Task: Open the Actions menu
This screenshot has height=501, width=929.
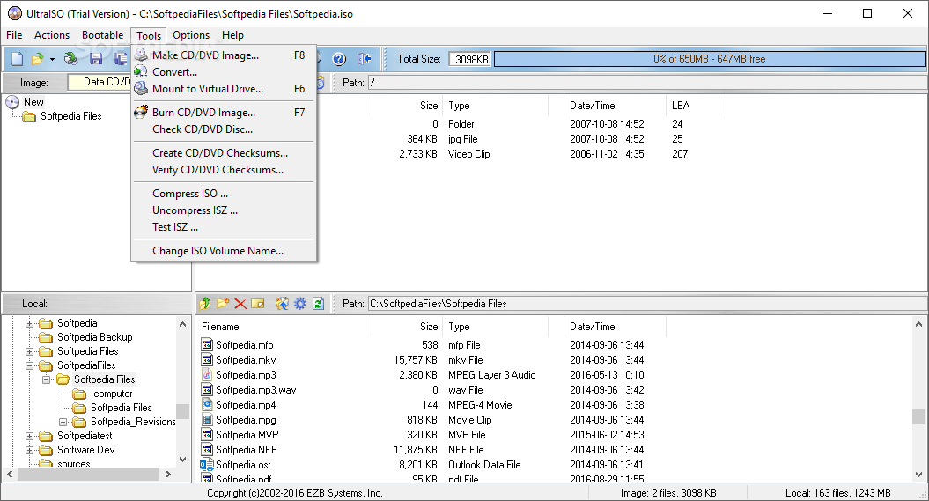Action: pos(52,35)
